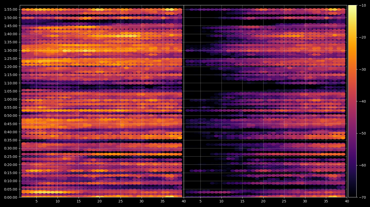Select the −40 colorbar scale label
Viewport: 370px width, 207px height.
pyautogui.click(x=363, y=101)
